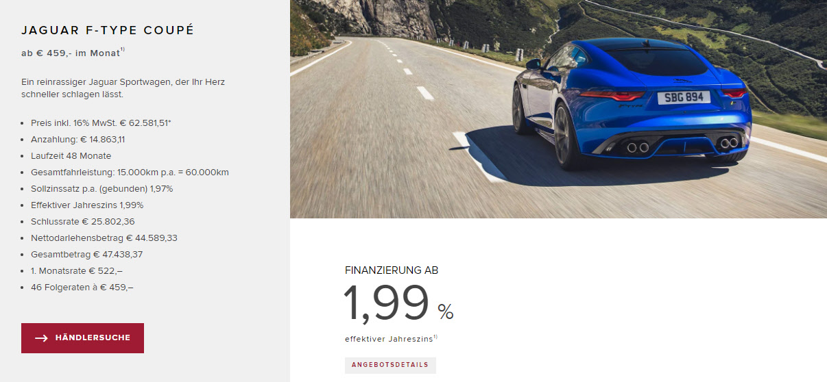This screenshot has height=382, width=827.
Task: Click the Jaguar F-Type Coupé heading
Action: (x=108, y=30)
